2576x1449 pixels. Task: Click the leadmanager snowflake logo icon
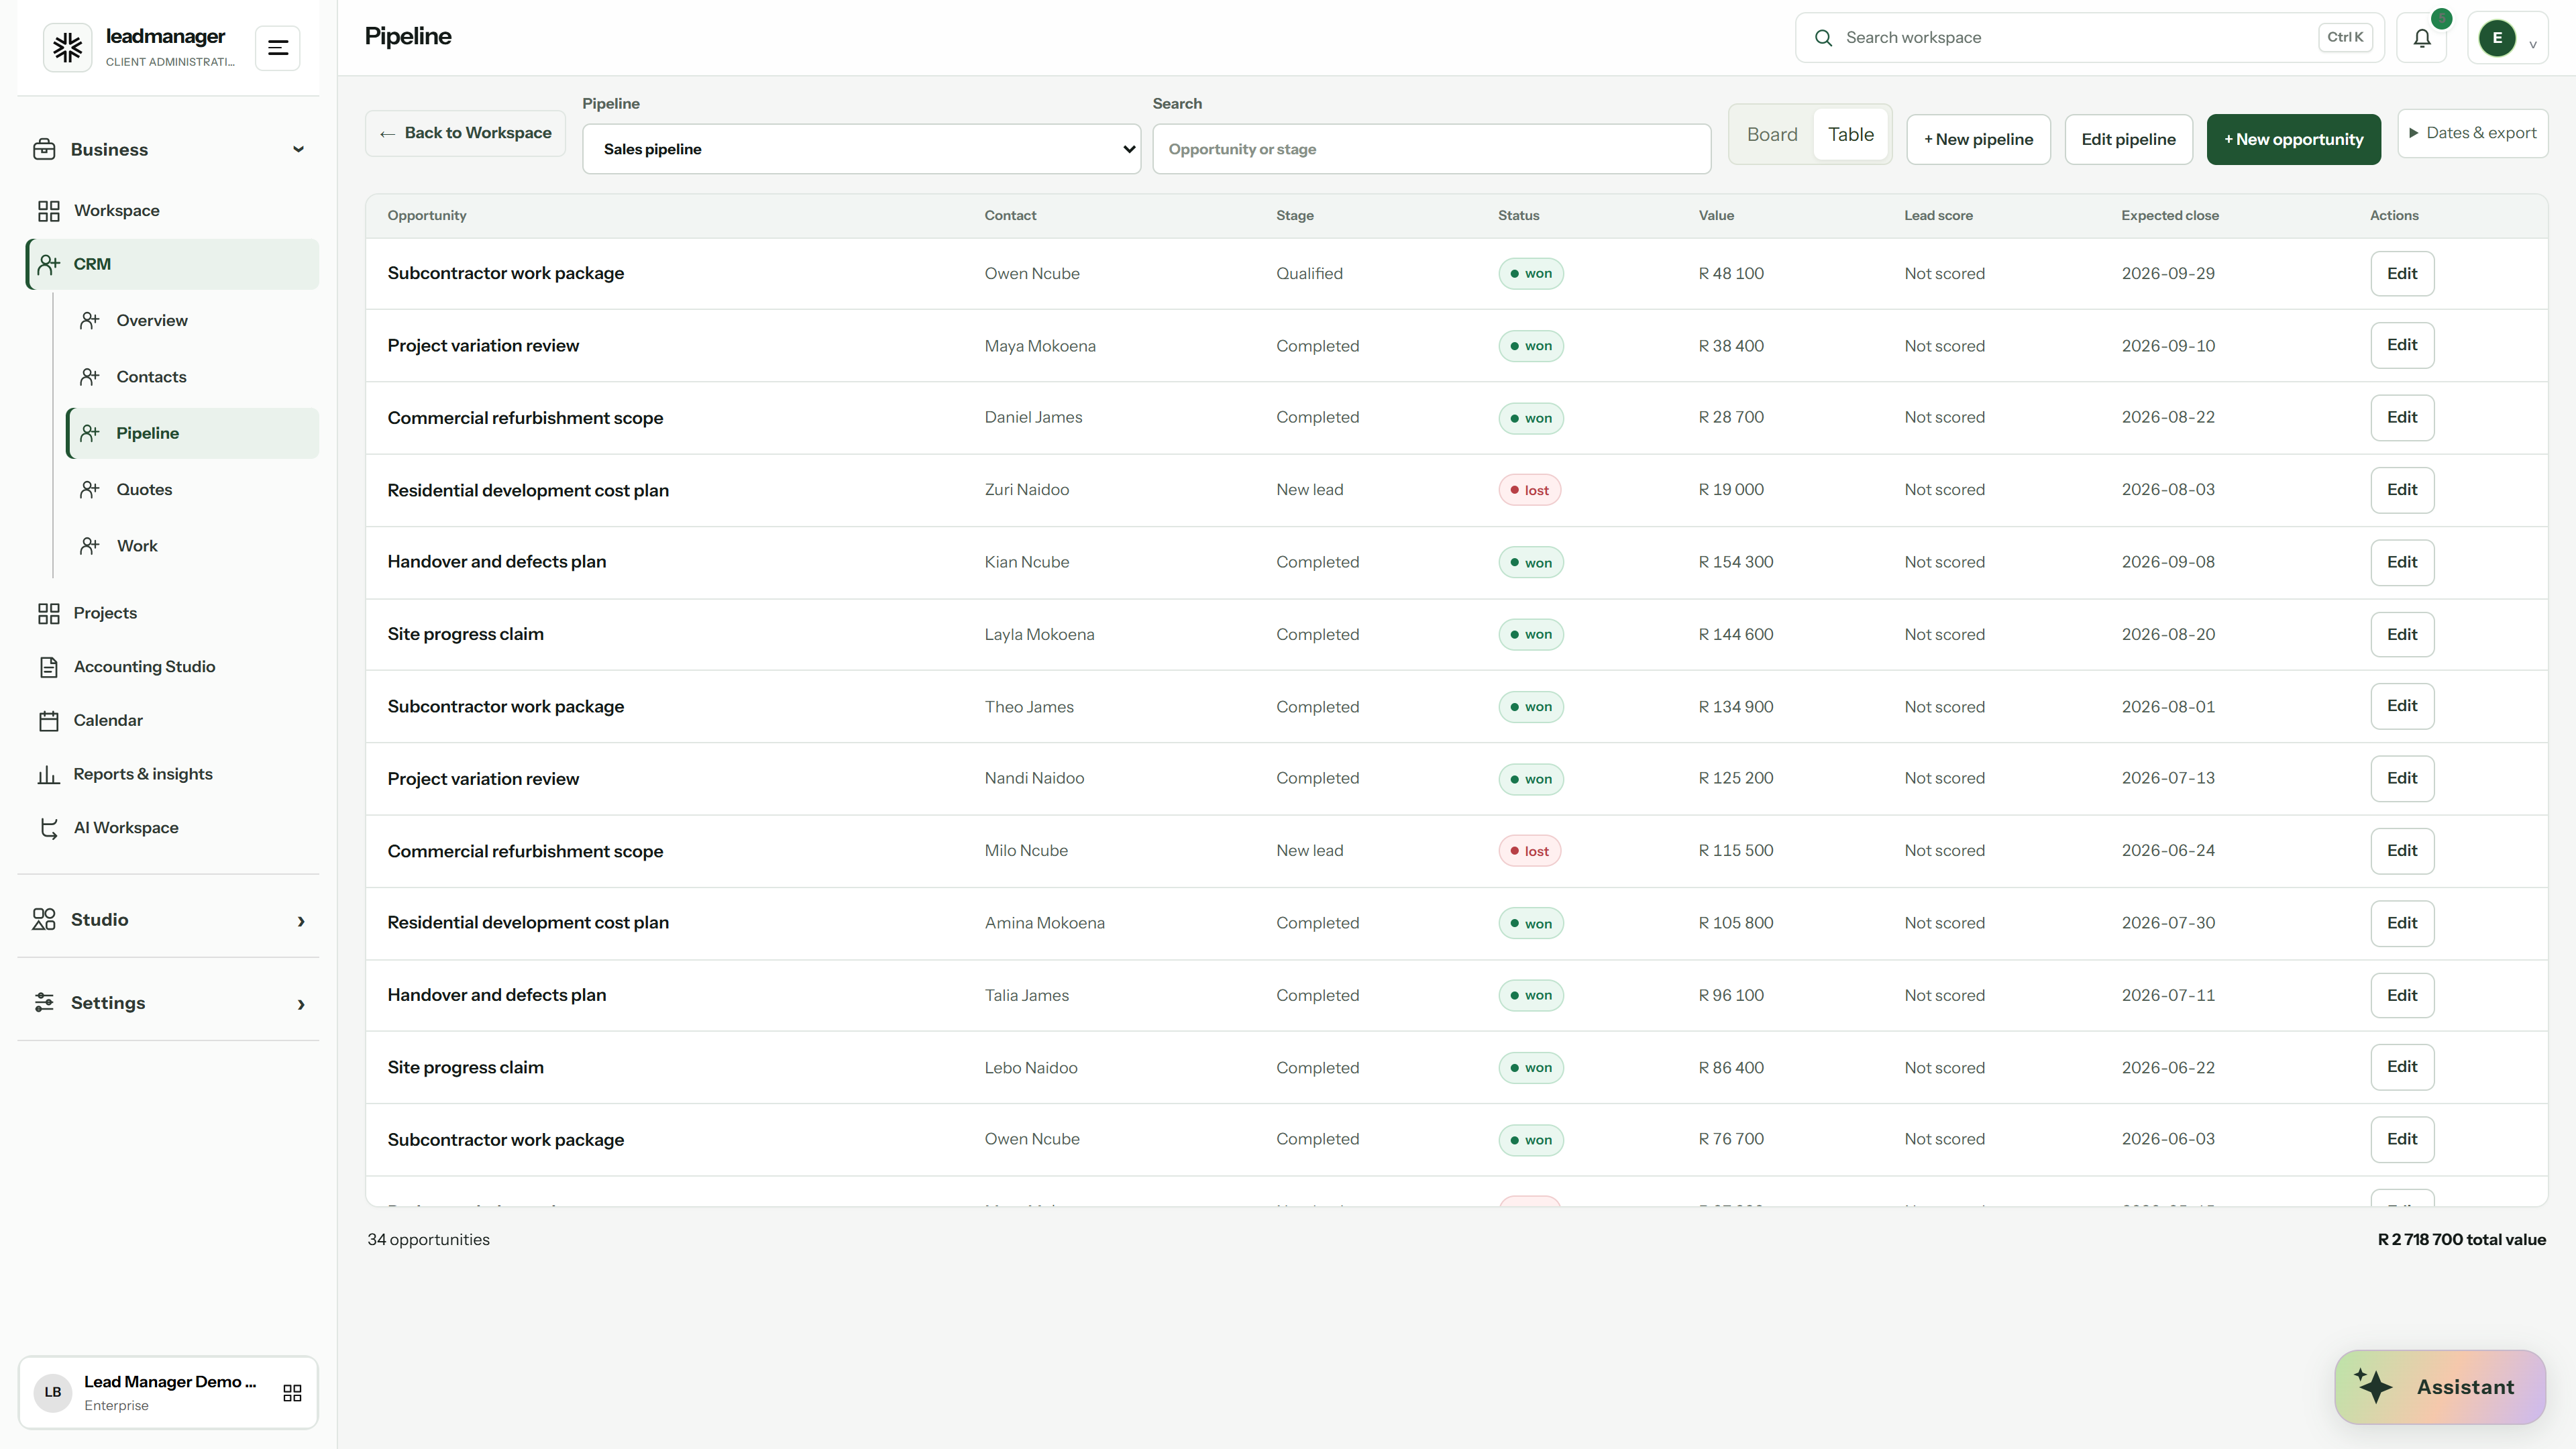coord(67,47)
